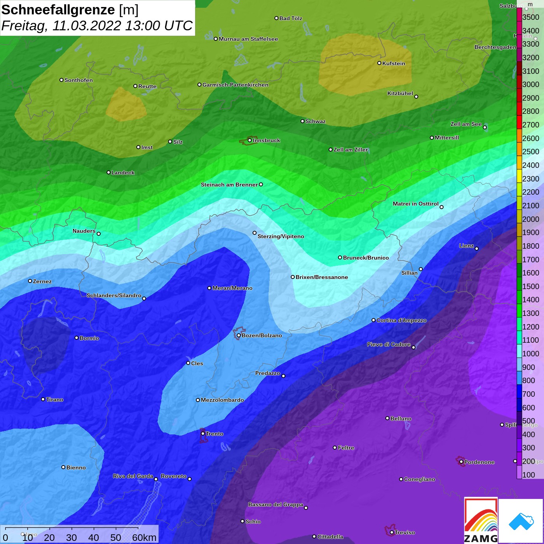544x544 pixels.
Task: Click the 1400 m green legend swatch
Action: [x=519, y=297]
